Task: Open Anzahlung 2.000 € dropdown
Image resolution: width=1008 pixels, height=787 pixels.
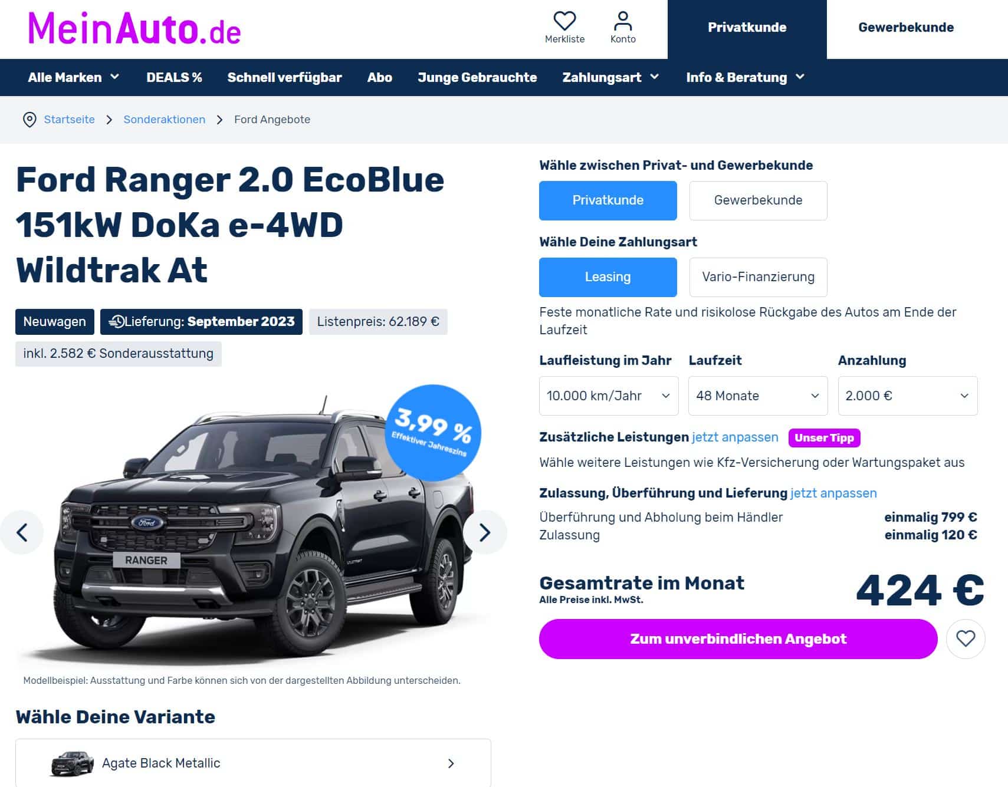Action: coord(908,396)
